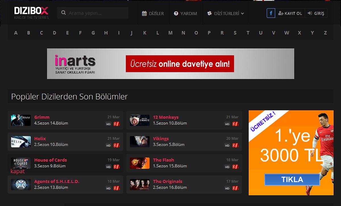This screenshot has height=206, width=341.
Task: Close the ad with kapat link
Action: pyautogui.click(x=18, y=171)
